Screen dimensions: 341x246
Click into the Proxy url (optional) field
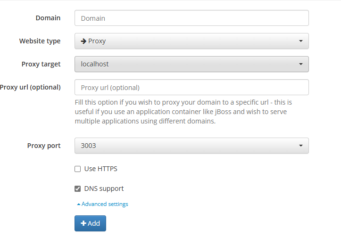[191, 88]
